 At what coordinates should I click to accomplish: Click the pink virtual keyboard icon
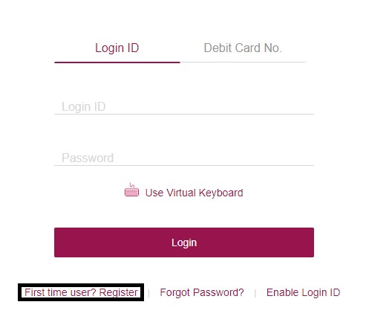point(131,190)
